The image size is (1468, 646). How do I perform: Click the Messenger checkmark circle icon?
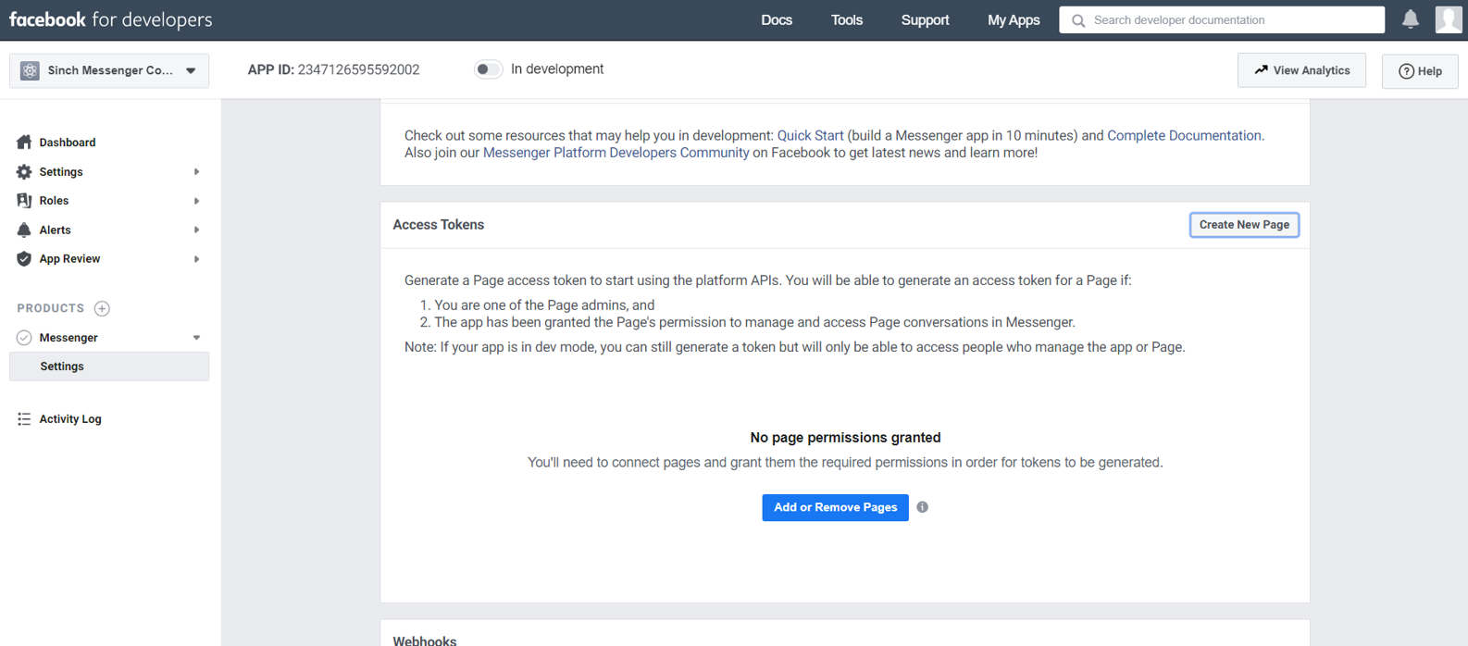pos(24,338)
